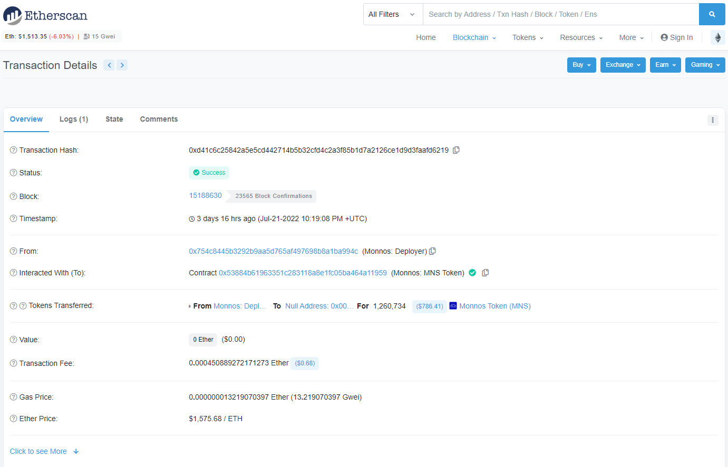This screenshot has width=728, height=467.
Task: Click the $0.68 fee value badge
Action: pos(305,363)
